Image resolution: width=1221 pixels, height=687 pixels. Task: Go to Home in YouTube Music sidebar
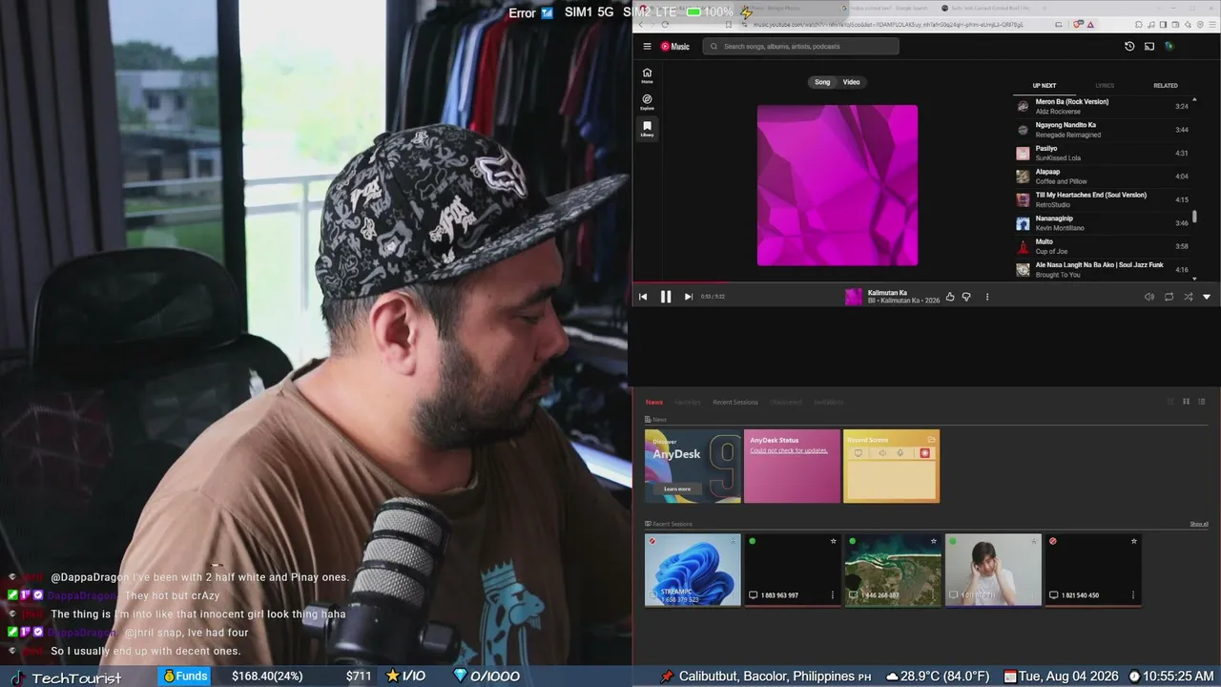[x=647, y=75]
